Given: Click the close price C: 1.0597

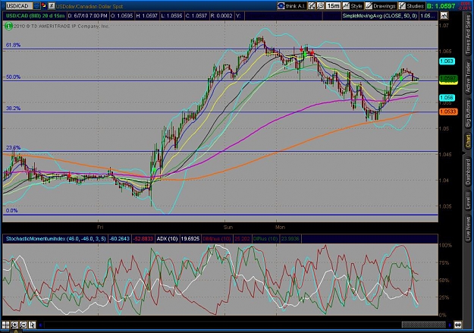Looking at the screenshot, I should [196, 16].
